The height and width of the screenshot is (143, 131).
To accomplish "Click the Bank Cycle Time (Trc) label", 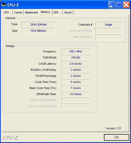I will tap(43, 88).
